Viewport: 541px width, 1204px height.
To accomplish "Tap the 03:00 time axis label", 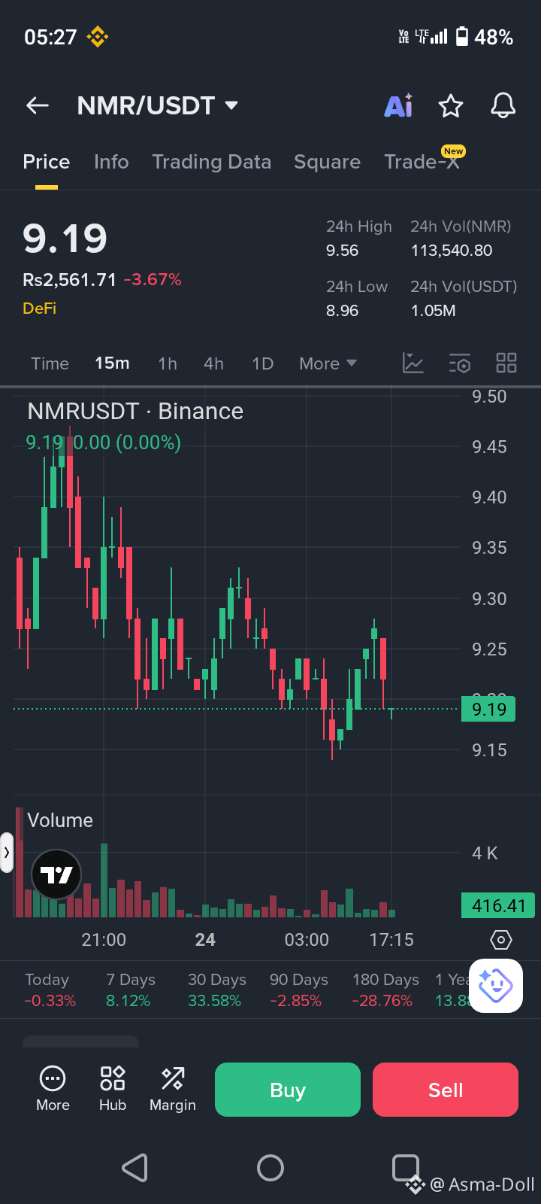I will pyautogui.click(x=307, y=940).
